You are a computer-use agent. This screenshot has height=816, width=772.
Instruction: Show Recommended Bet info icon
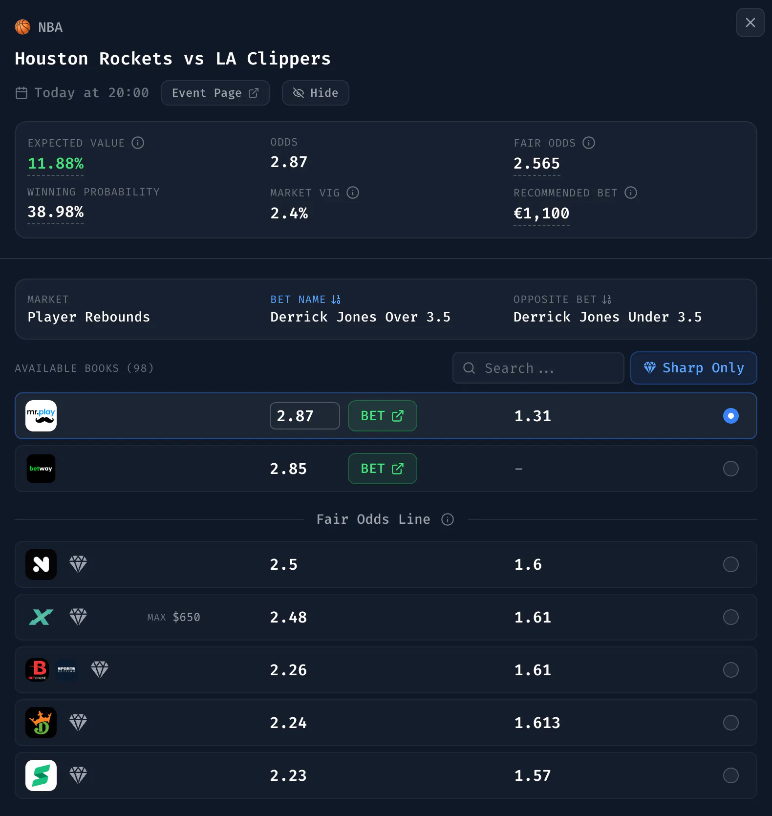(631, 193)
